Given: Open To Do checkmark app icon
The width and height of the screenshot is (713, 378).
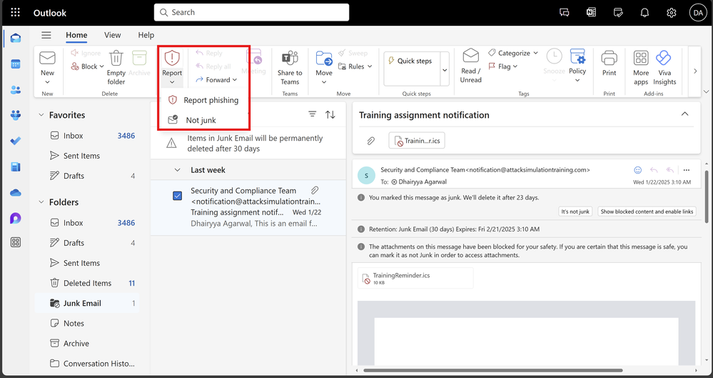Looking at the screenshot, I should (x=16, y=141).
